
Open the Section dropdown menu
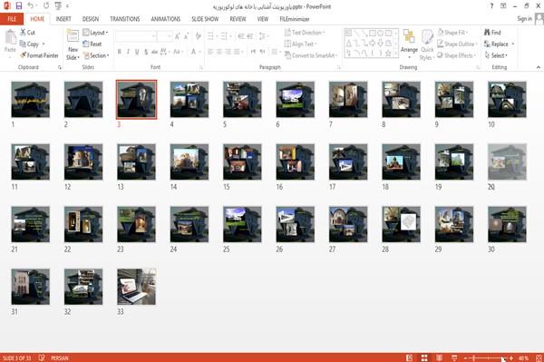point(96,55)
